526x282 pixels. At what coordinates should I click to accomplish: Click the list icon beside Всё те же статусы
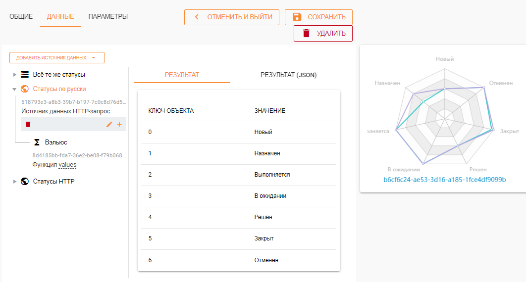(25, 75)
